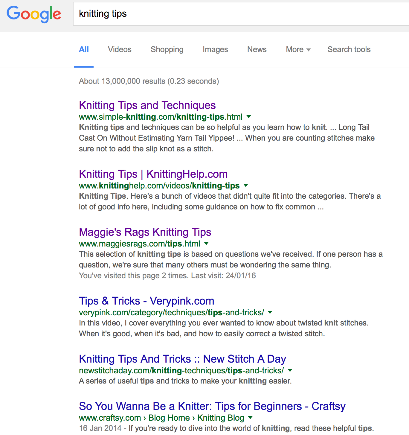This screenshot has height=435, width=409.
Task: Expand dropdown arrow beside verypink.com URL
Action: [x=270, y=312]
